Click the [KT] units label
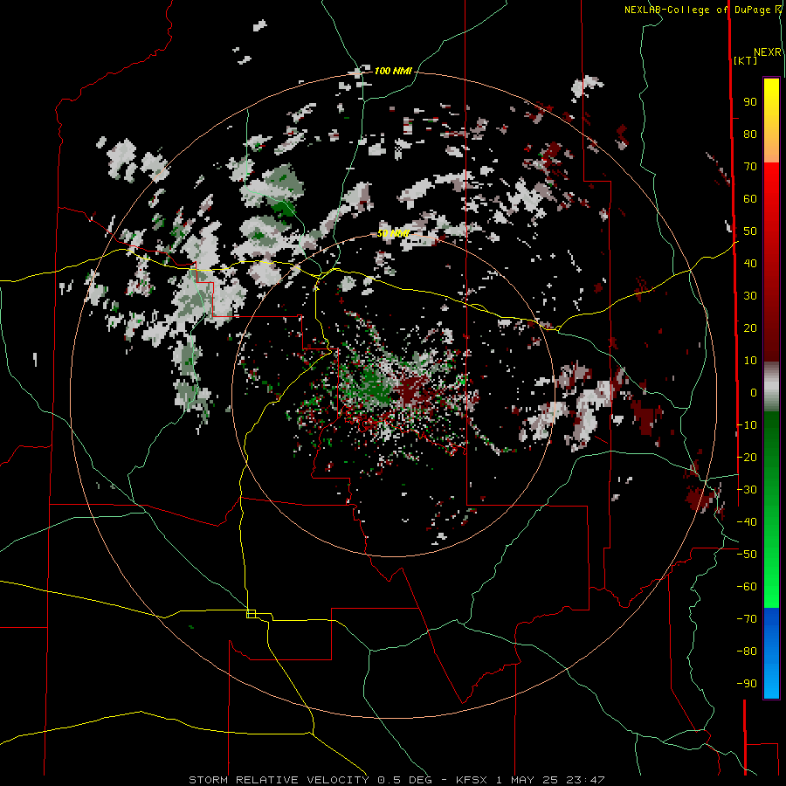 pos(746,60)
